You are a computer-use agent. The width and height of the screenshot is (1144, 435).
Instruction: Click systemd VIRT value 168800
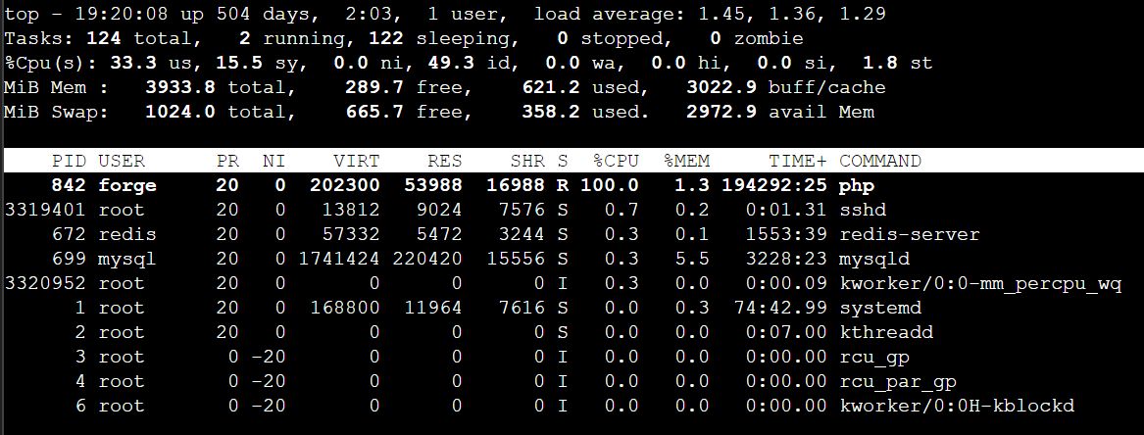tap(345, 308)
